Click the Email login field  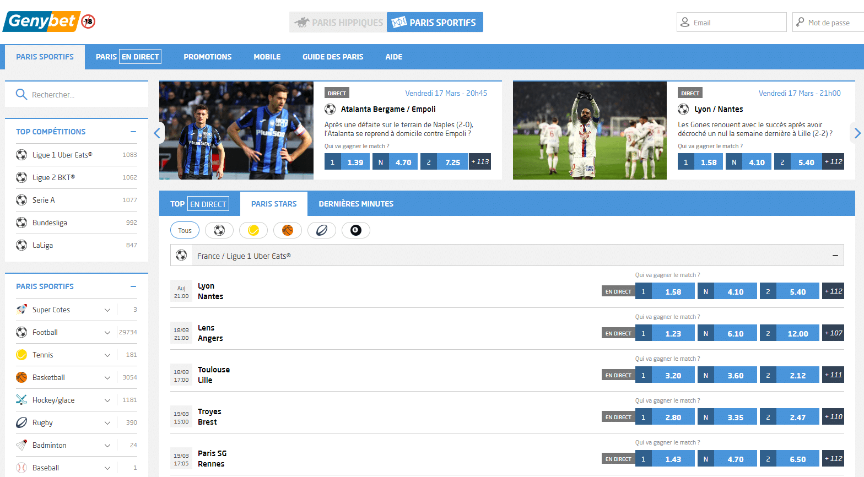(731, 22)
